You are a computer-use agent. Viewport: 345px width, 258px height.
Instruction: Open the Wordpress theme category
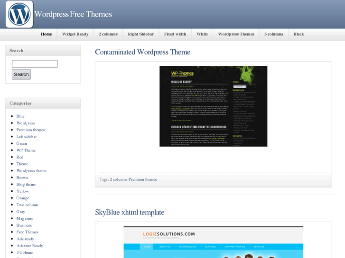[x=31, y=170]
